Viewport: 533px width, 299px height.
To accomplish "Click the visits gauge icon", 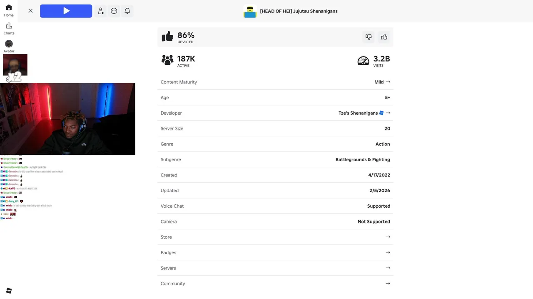I will [x=364, y=61].
